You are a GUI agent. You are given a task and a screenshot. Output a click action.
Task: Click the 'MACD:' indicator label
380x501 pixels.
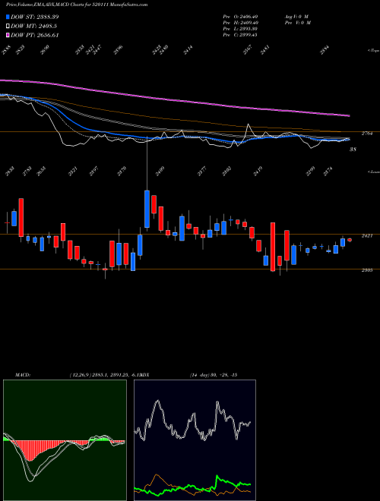pyautogui.click(x=22, y=375)
